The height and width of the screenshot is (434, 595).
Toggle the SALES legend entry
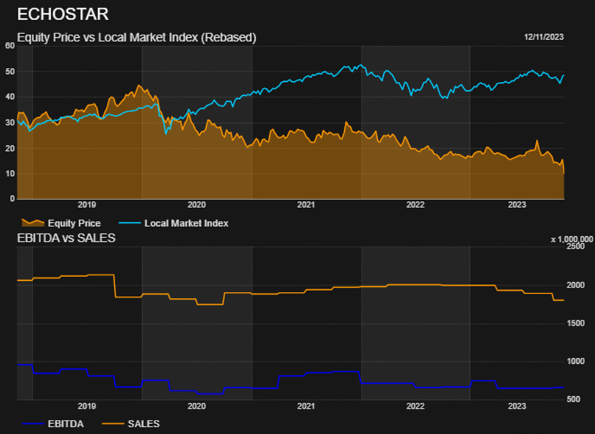point(131,424)
